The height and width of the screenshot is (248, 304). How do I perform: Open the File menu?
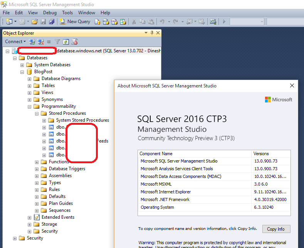tap(6, 13)
